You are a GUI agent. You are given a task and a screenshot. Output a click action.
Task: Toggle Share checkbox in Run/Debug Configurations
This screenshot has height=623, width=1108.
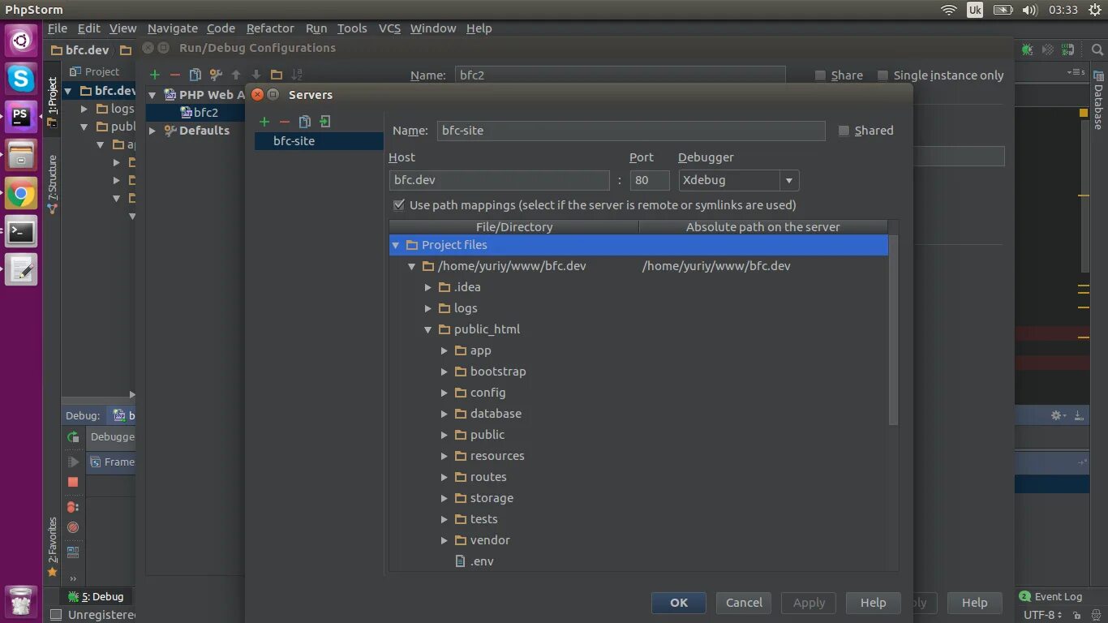[820, 75]
